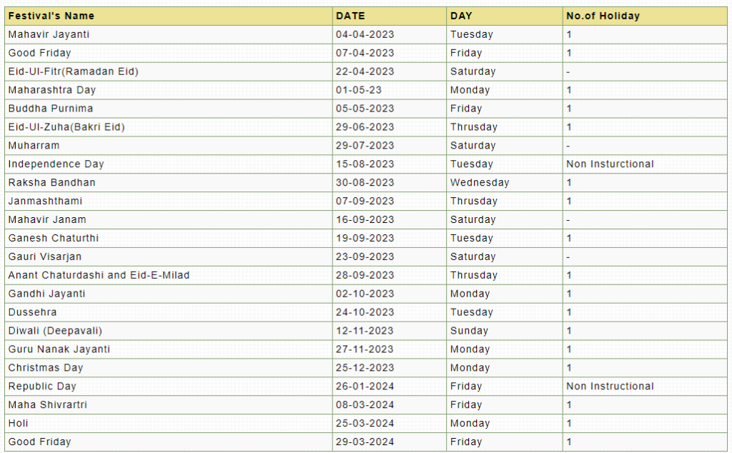This screenshot has height=453, width=732.
Task: Select the "No.of Holiday" column header
Action: 603,16
